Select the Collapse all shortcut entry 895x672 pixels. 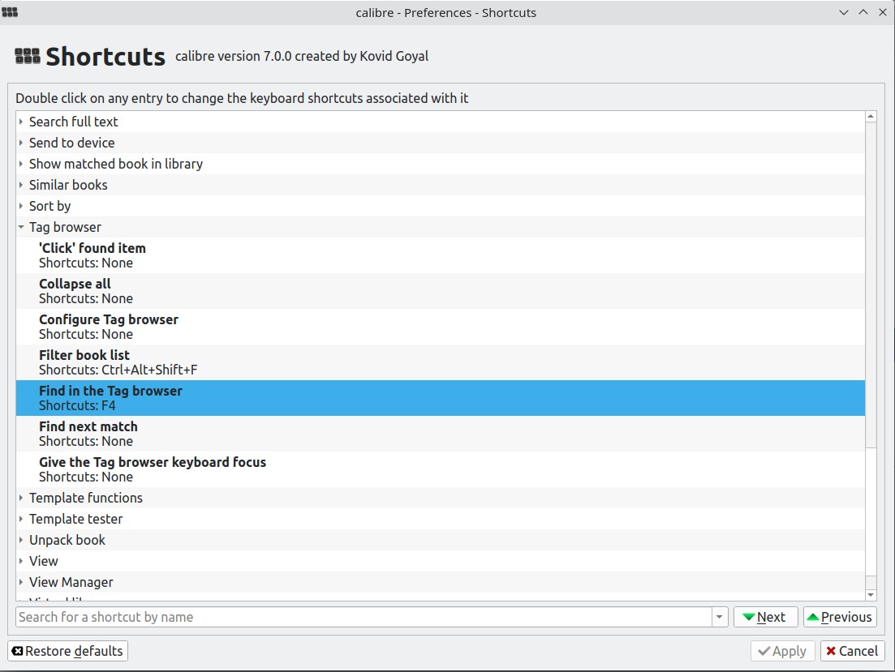point(440,291)
